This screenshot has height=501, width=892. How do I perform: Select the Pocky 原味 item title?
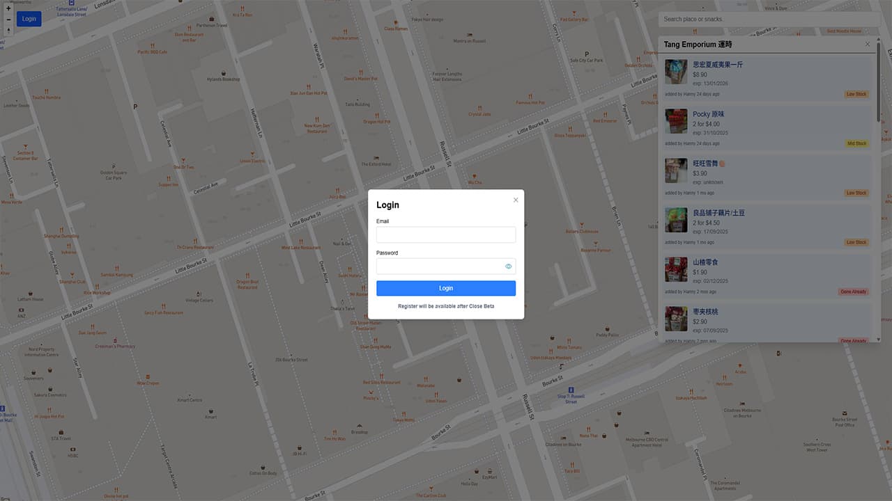click(709, 114)
